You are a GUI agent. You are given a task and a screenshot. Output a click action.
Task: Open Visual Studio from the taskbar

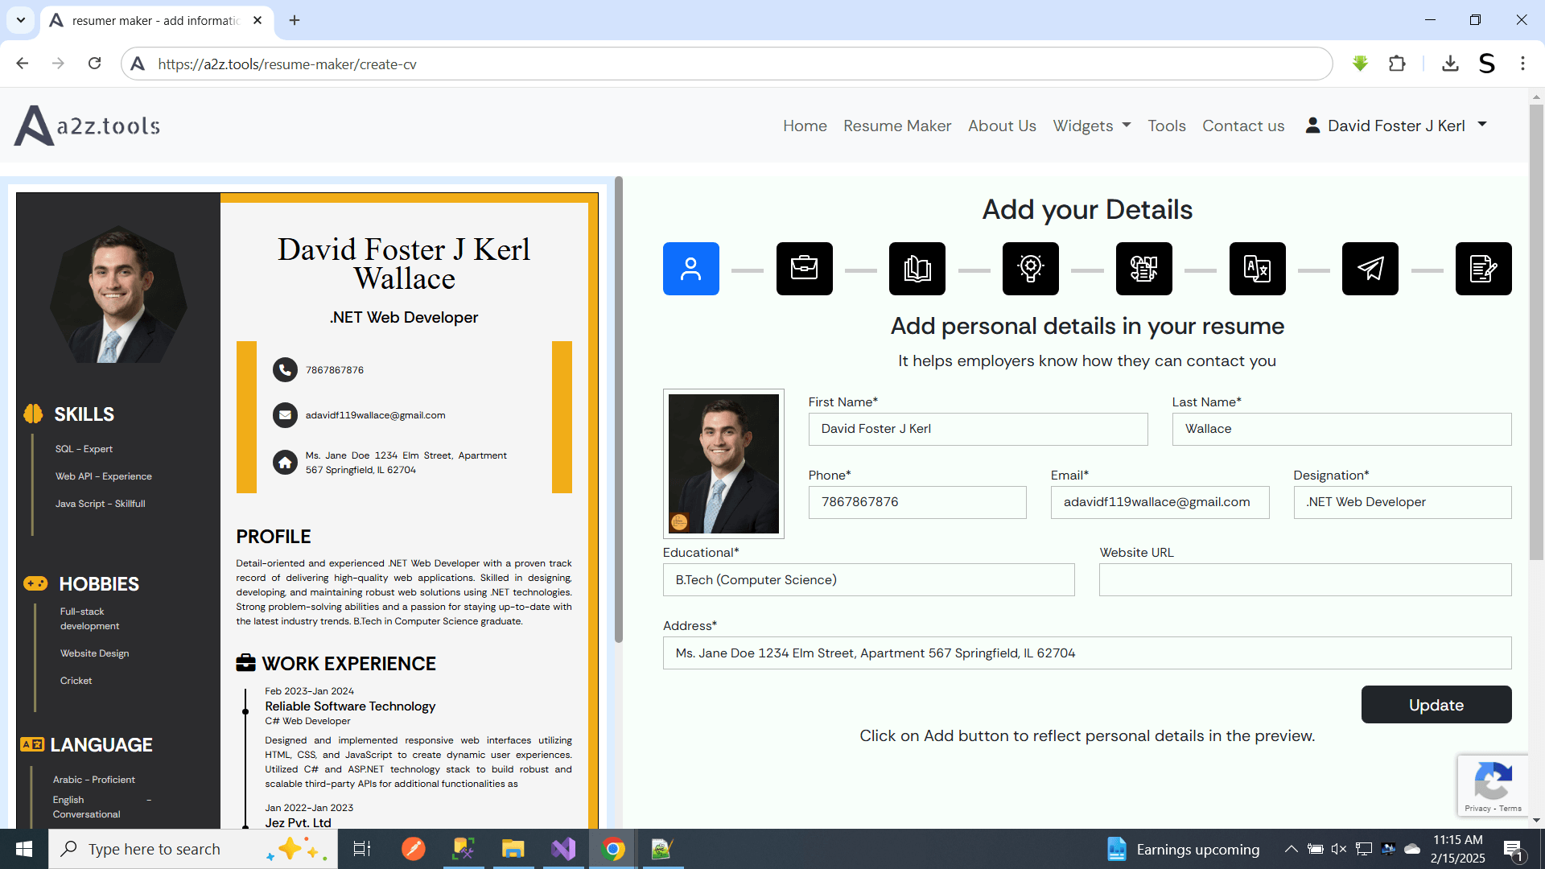[563, 849]
